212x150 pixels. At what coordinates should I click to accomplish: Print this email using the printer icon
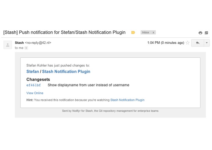coord(200,33)
